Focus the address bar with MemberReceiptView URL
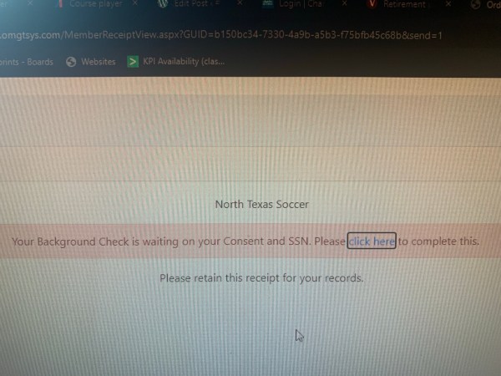 tap(221, 35)
